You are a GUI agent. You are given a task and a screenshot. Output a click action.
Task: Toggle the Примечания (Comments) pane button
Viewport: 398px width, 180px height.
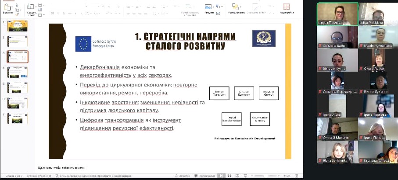tap(205, 176)
